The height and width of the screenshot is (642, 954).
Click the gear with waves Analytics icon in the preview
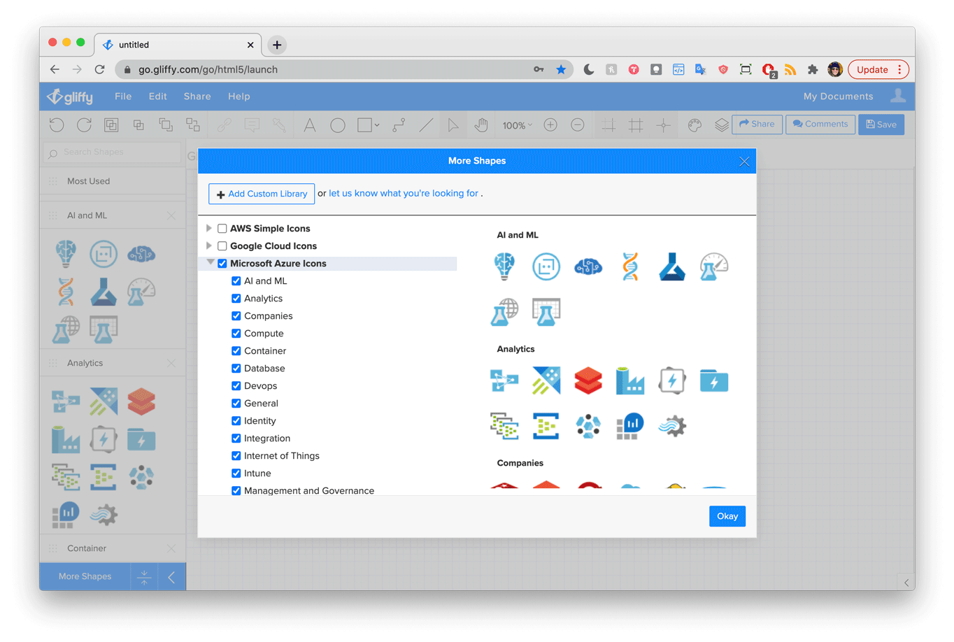click(x=672, y=426)
